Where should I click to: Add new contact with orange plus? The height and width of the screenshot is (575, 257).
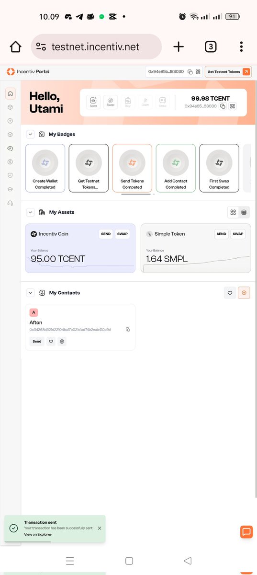coord(244,292)
